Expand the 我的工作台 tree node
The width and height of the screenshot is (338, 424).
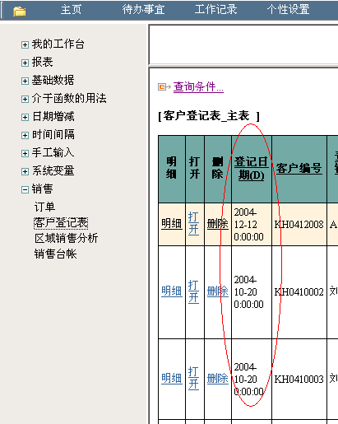tap(25, 44)
